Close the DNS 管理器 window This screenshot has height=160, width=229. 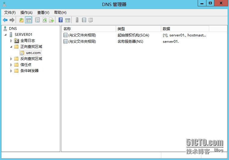pyautogui.click(x=221, y=3)
